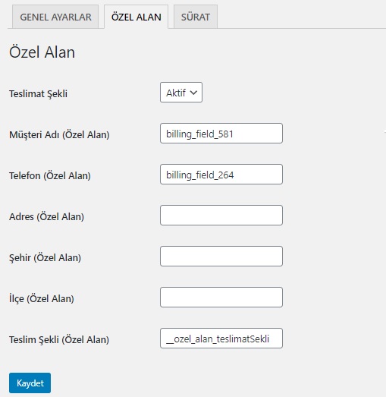This screenshot has height=397, width=386.
Task: Click the Özel Alan page heading
Action: tap(42, 52)
